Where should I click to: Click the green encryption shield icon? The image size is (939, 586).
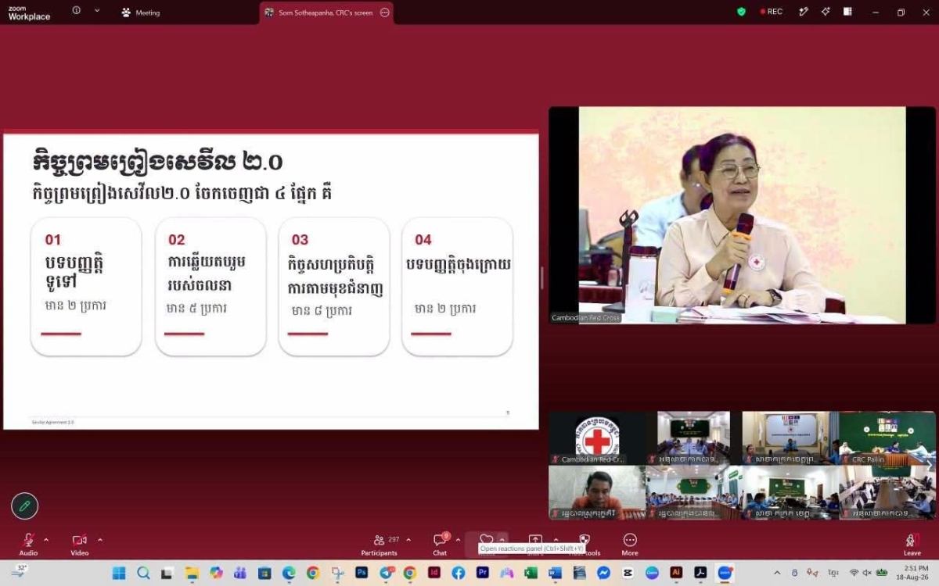pos(741,12)
